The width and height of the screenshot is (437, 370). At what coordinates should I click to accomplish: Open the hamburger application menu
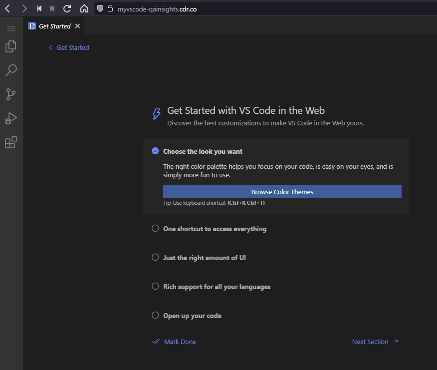coord(11,27)
